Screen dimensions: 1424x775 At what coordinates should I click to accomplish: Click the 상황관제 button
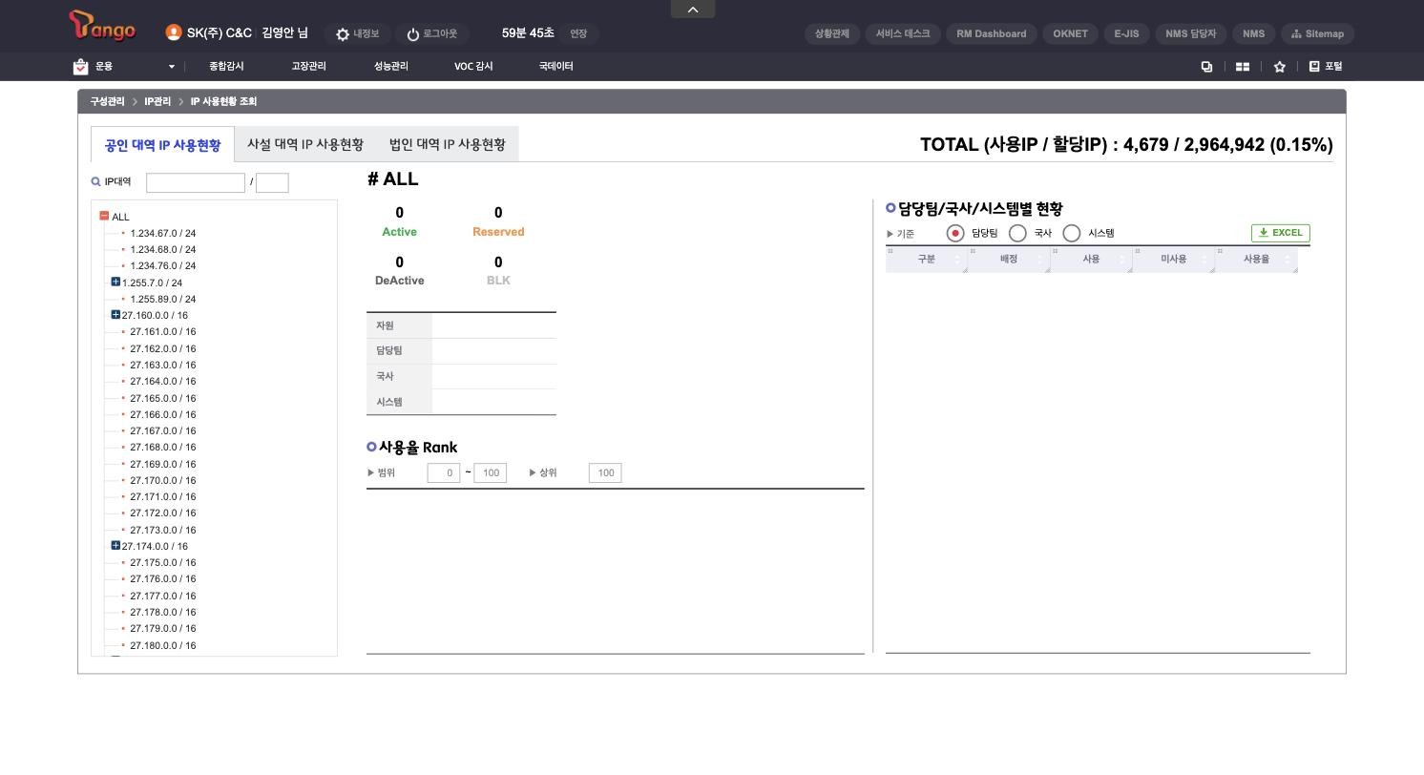pos(831,33)
